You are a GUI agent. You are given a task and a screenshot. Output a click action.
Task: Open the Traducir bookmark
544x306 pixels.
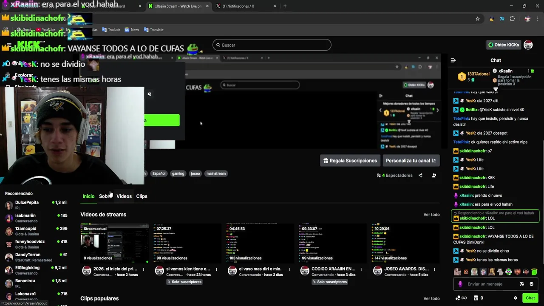[110, 30]
